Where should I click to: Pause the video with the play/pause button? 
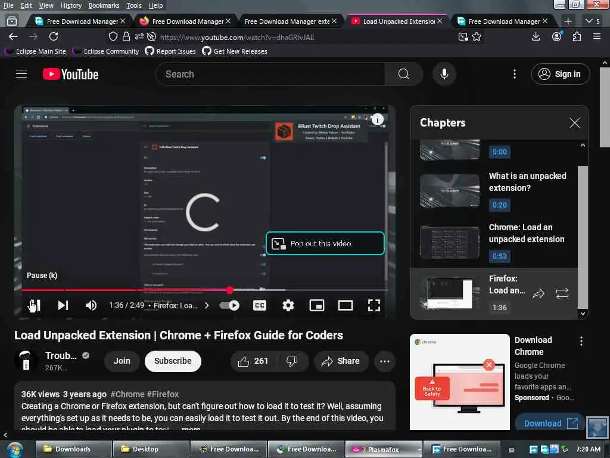pyautogui.click(x=35, y=305)
